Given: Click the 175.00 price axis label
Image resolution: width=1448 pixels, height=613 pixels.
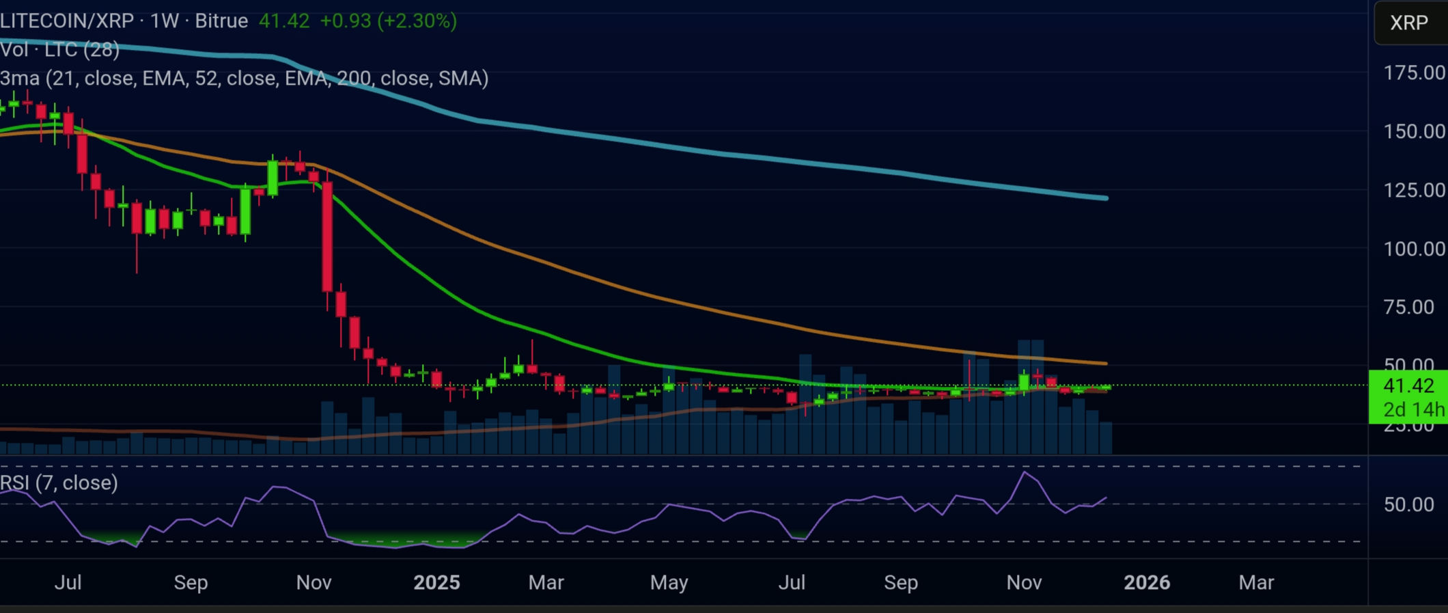Looking at the screenshot, I should coord(1415,72).
